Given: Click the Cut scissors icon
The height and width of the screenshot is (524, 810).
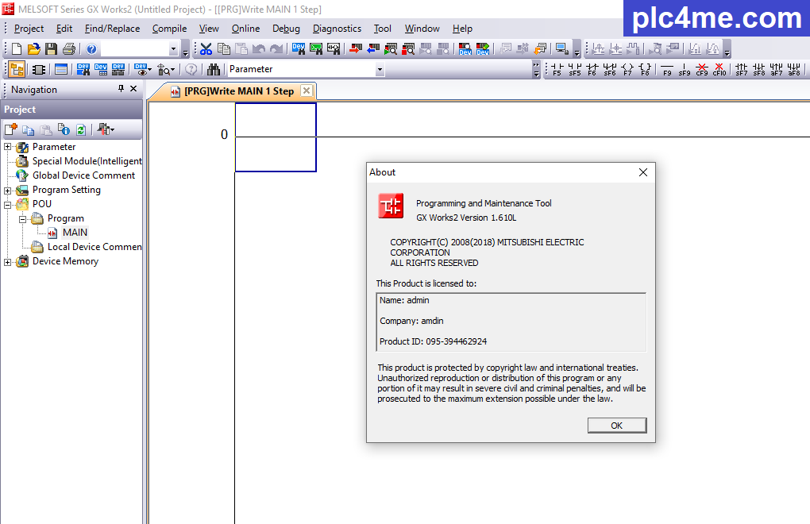Looking at the screenshot, I should (x=206, y=49).
